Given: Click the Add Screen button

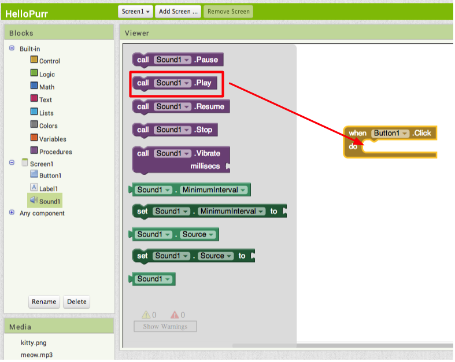Looking at the screenshot, I should 178,12.
